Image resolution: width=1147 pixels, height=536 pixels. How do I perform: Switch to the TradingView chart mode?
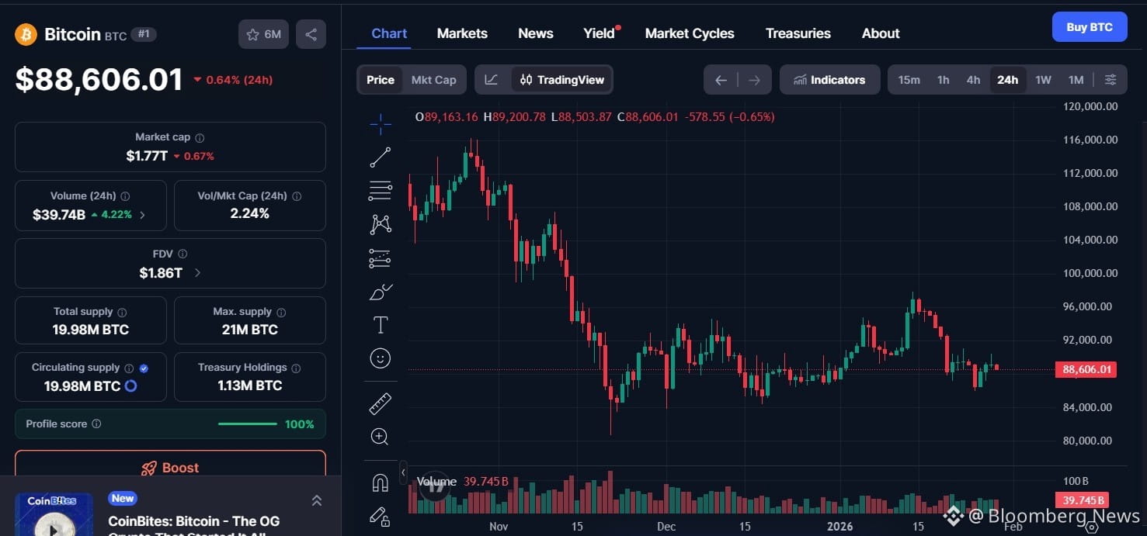(x=562, y=80)
